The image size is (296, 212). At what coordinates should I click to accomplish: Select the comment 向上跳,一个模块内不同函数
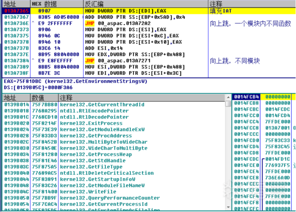click(x=250, y=23)
